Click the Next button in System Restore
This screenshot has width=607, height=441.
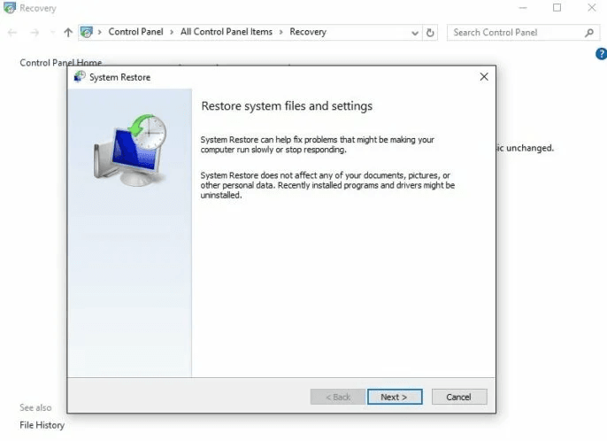tap(395, 397)
